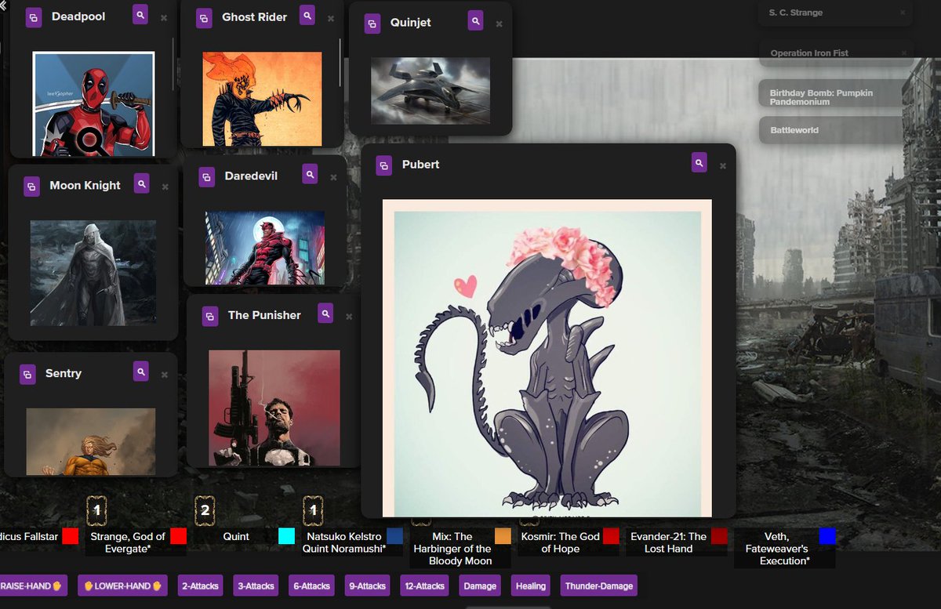The height and width of the screenshot is (609, 941).
Task: Open magnifier on The Punisher card
Action: 325,314
